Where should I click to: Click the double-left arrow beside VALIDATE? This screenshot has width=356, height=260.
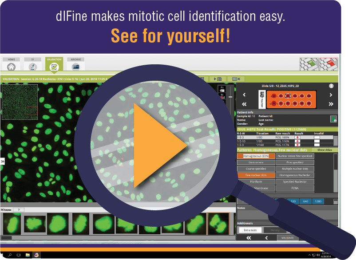(x=249, y=238)
